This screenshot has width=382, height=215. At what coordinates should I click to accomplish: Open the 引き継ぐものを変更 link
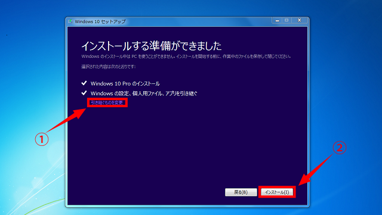tap(107, 102)
